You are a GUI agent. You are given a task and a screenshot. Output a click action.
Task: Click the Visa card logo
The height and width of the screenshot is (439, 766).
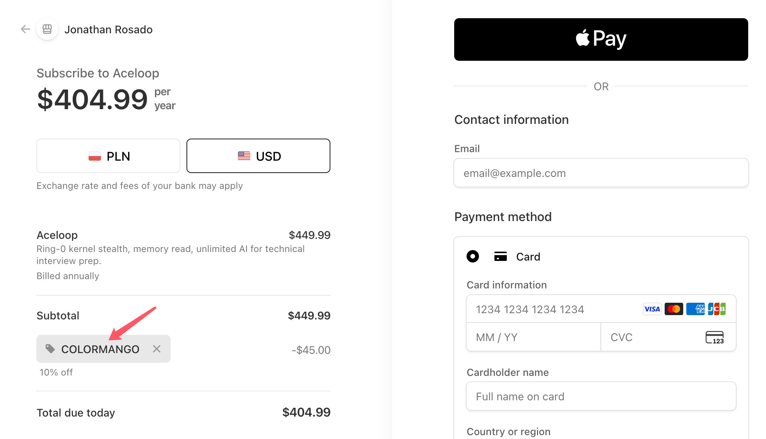point(652,309)
